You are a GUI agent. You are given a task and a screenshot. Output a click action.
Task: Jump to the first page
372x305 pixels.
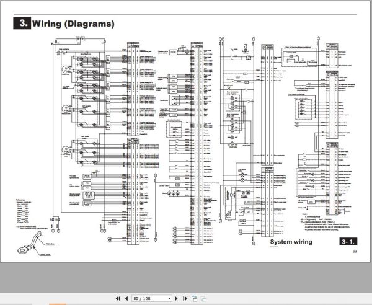[118, 298]
